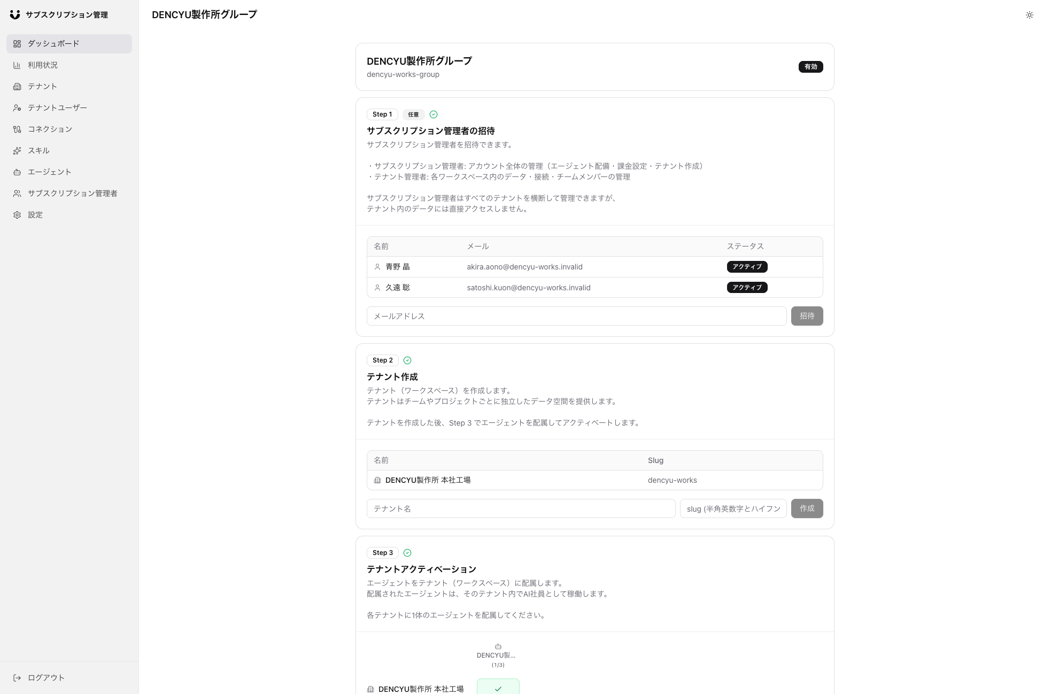
Task: Click the Step 1 green check icon
Action: click(434, 114)
